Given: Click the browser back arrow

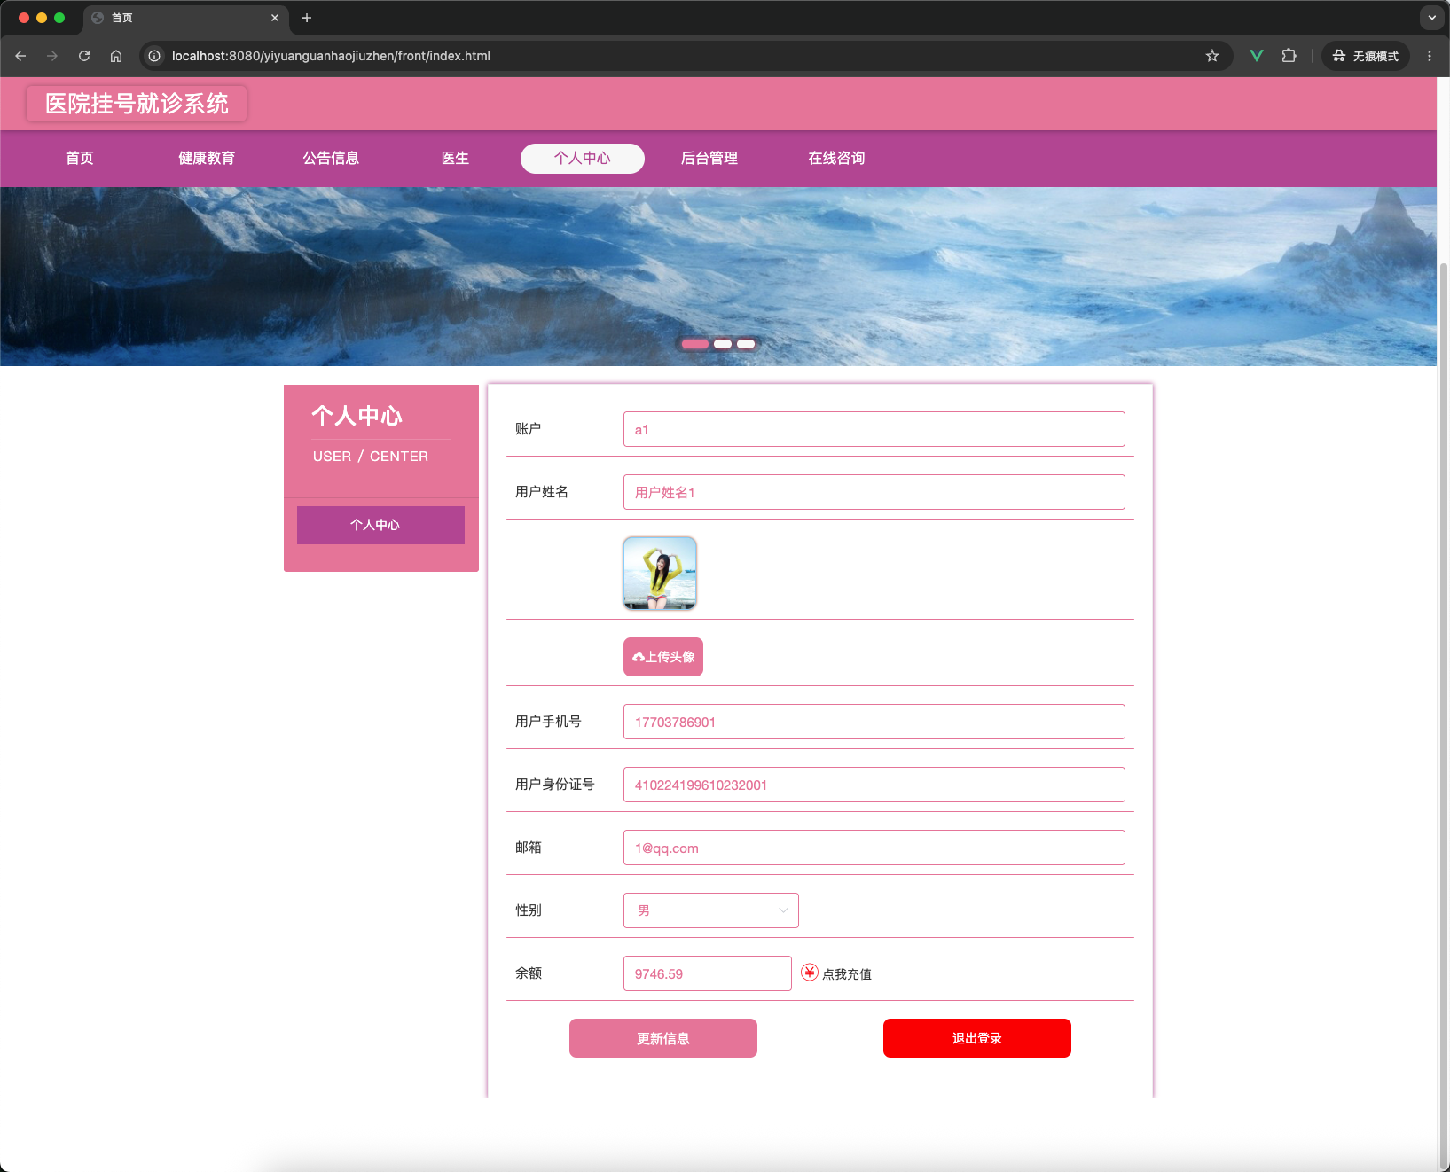Looking at the screenshot, I should pyautogui.click(x=20, y=56).
